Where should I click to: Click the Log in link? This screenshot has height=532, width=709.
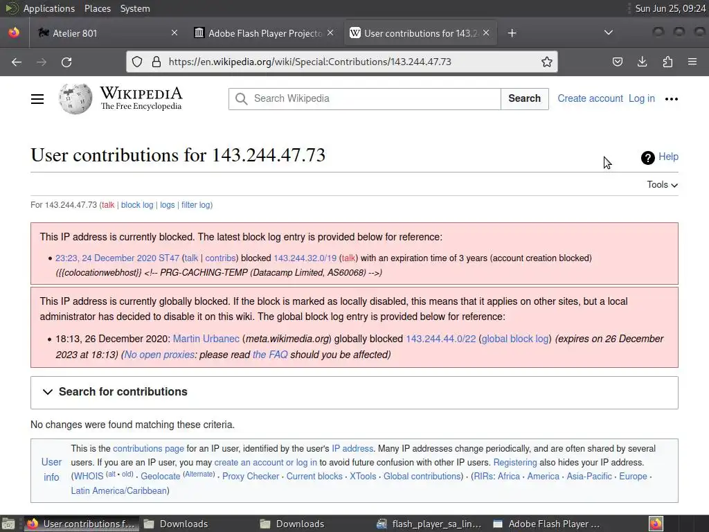click(642, 98)
